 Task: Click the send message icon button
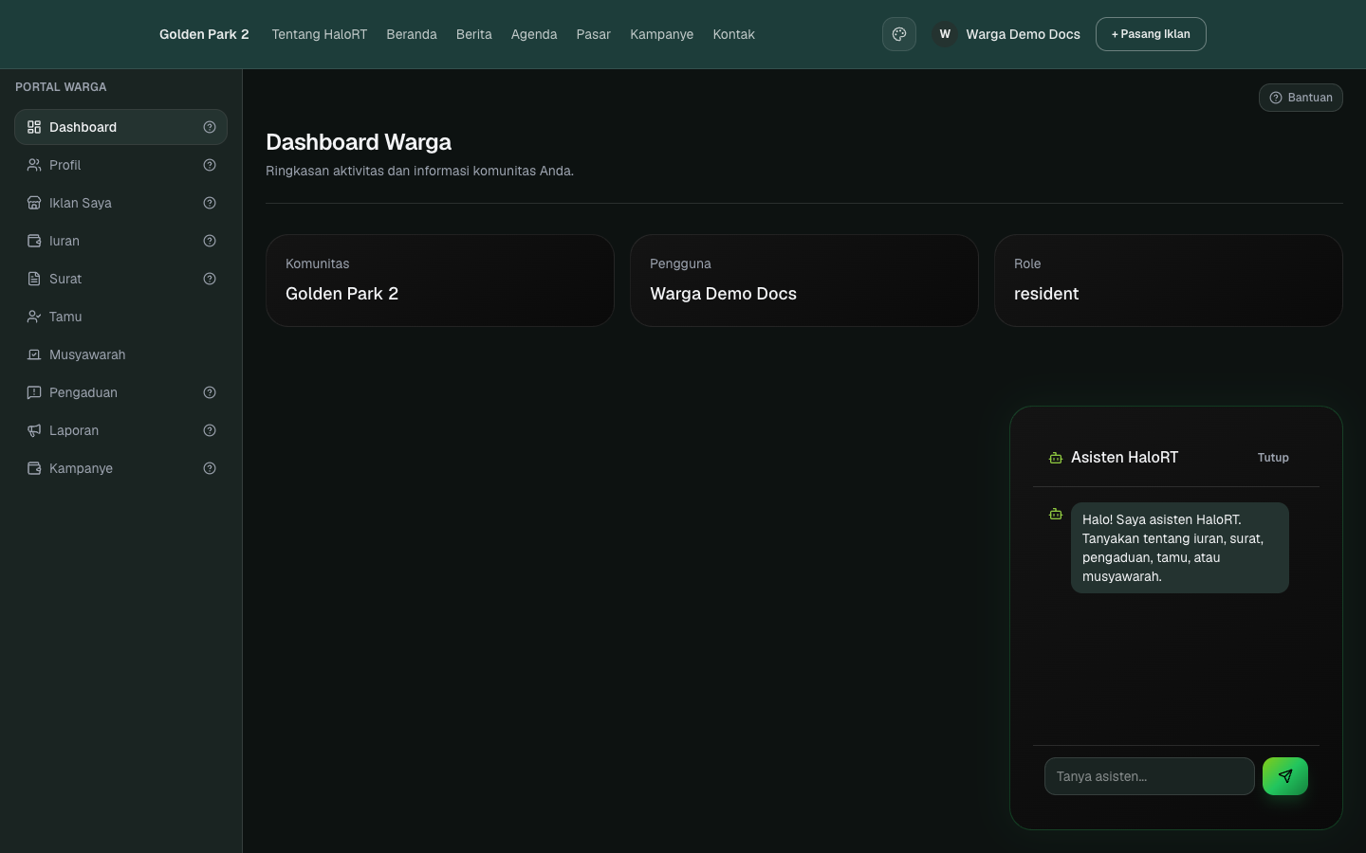tap(1285, 776)
